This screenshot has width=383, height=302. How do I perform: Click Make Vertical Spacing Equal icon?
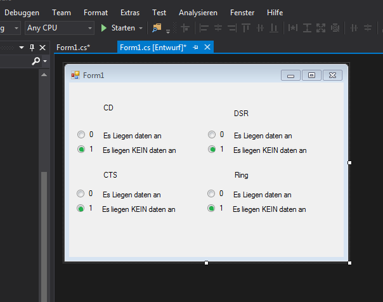pos(368,28)
